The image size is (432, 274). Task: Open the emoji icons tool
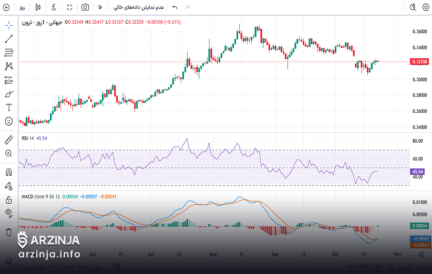(x=8, y=121)
